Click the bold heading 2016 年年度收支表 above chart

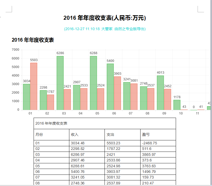(x=33, y=40)
